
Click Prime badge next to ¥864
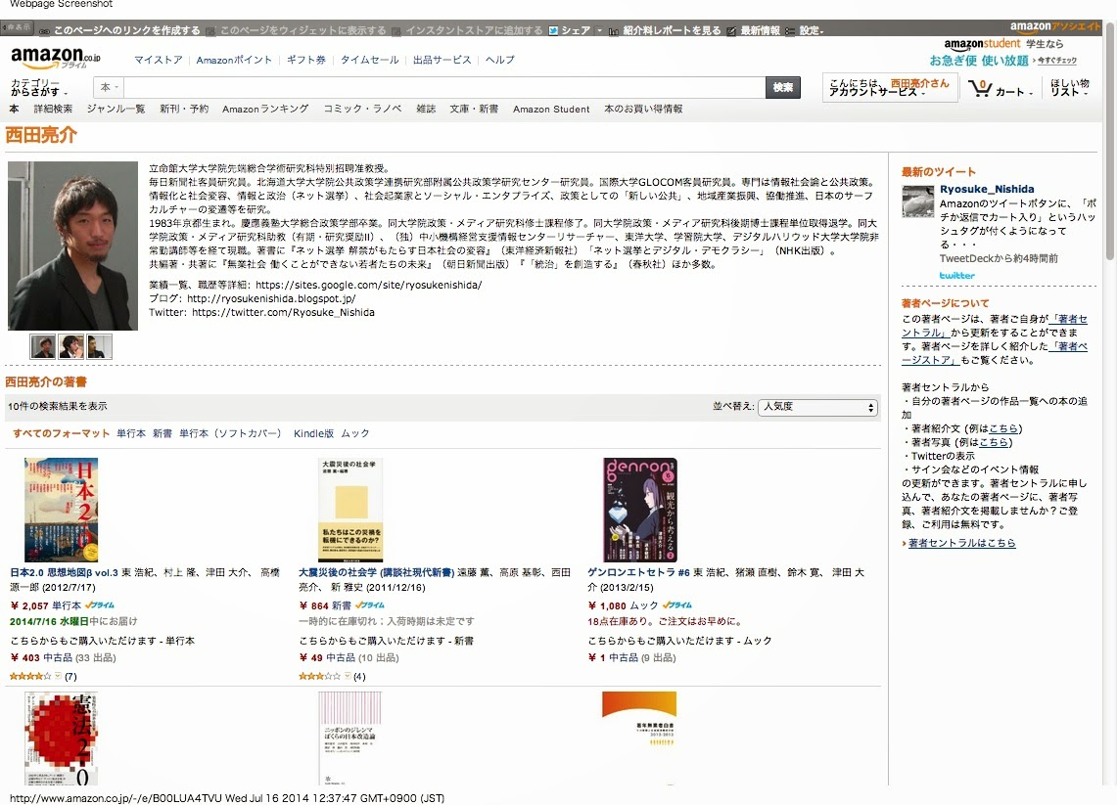tap(369, 605)
